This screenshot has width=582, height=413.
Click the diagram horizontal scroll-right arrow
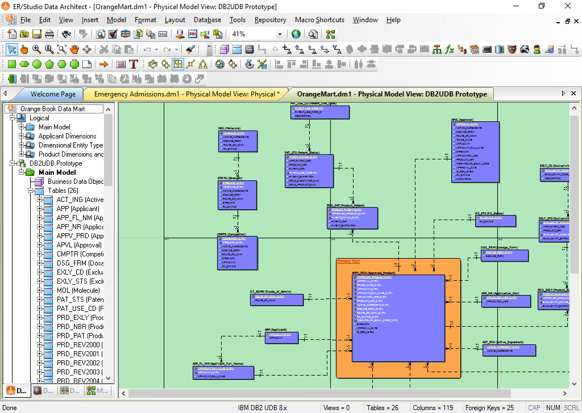pyautogui.click(x=564, y=393)
